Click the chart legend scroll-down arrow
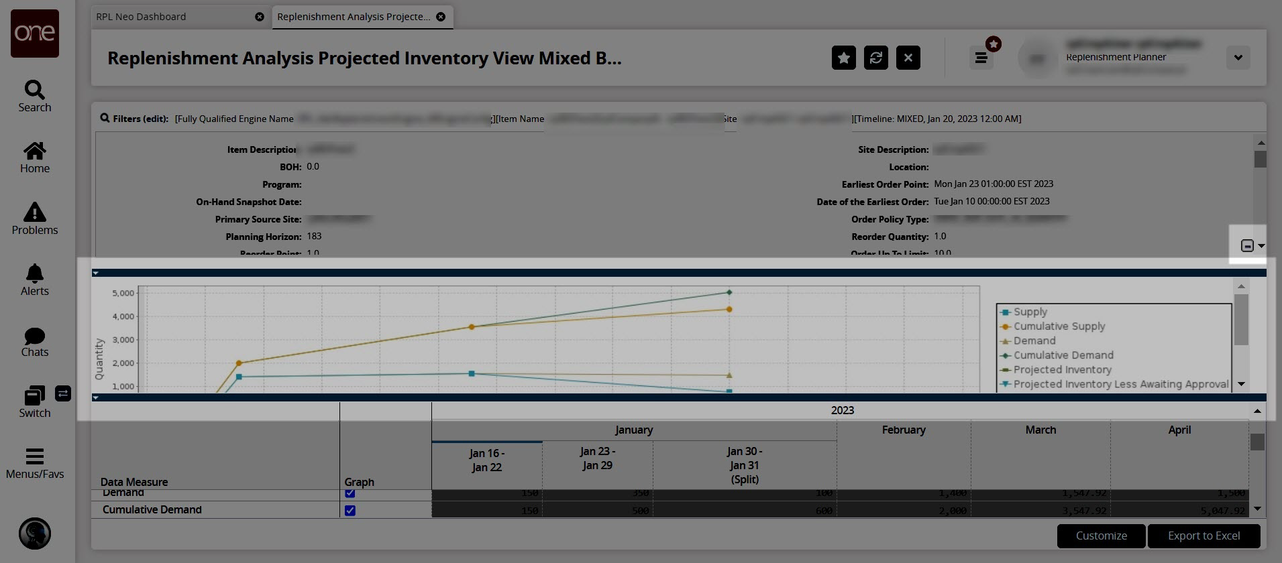The height and width of the screenshot is (563, 1282). coord(1241,384)
